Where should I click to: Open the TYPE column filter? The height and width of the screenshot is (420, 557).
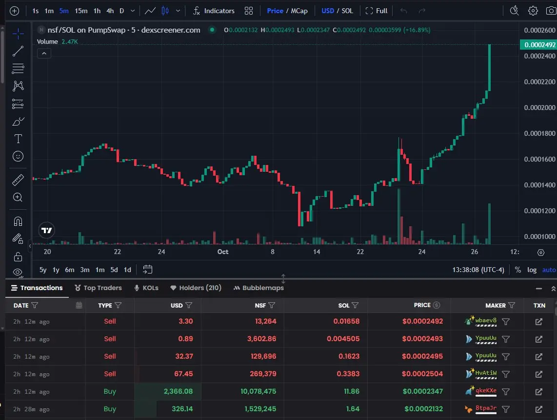(118, 306)
